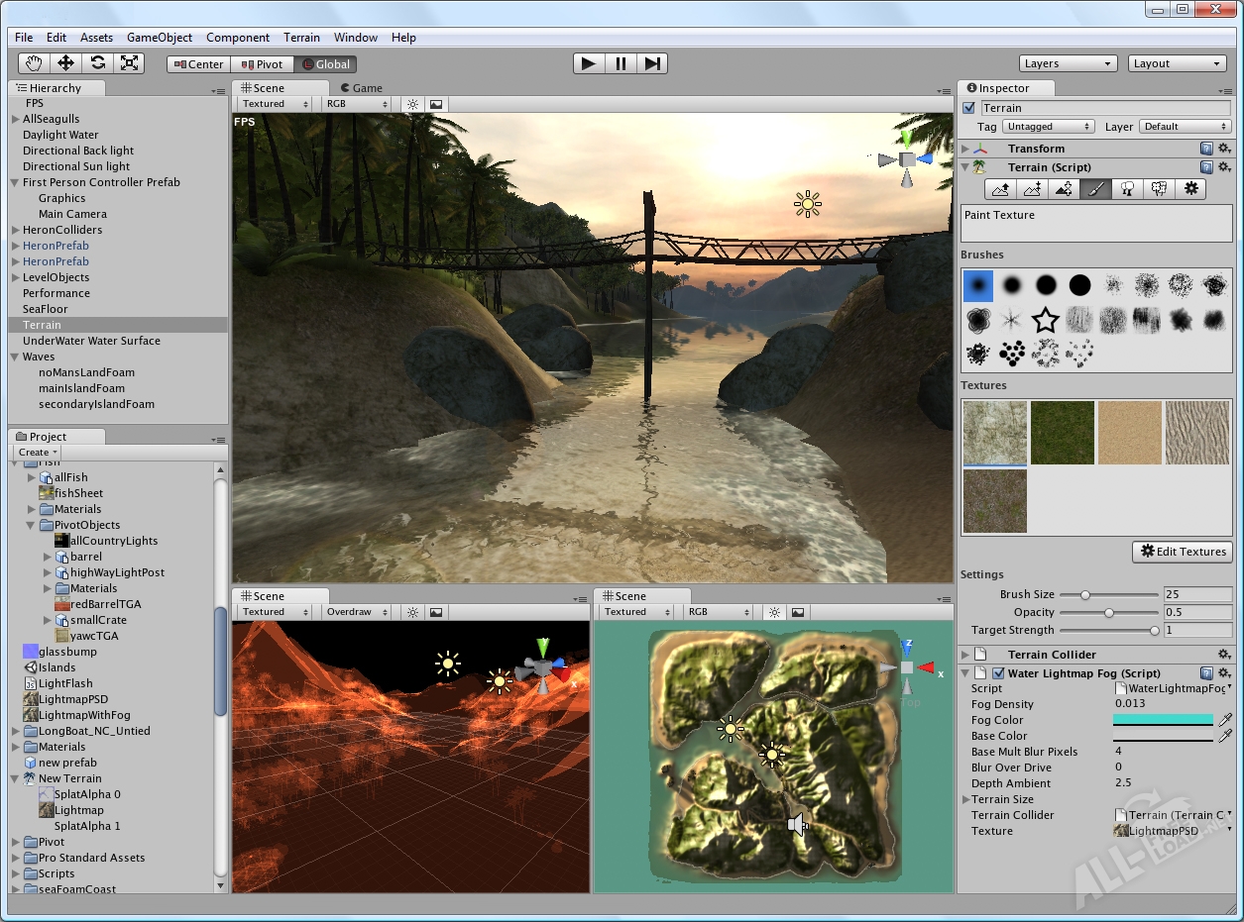Toggle Global handle orientation button
The height and width of the screenshot is (922, 1244).
tap(325, 64)
